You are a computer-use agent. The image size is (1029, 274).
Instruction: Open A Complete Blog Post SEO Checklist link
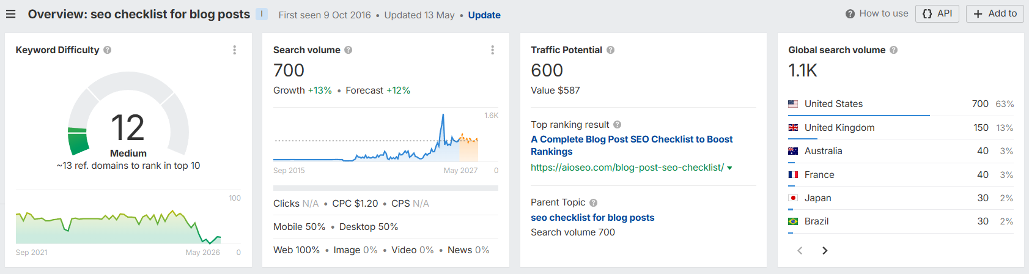click(632, 146)
